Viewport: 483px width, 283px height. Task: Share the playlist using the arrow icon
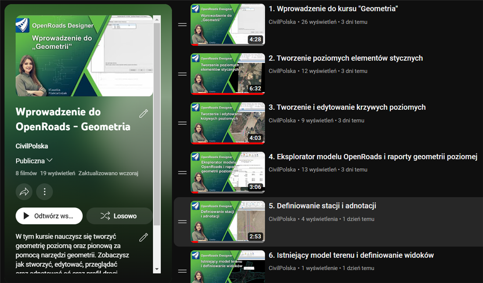(24, 192)
